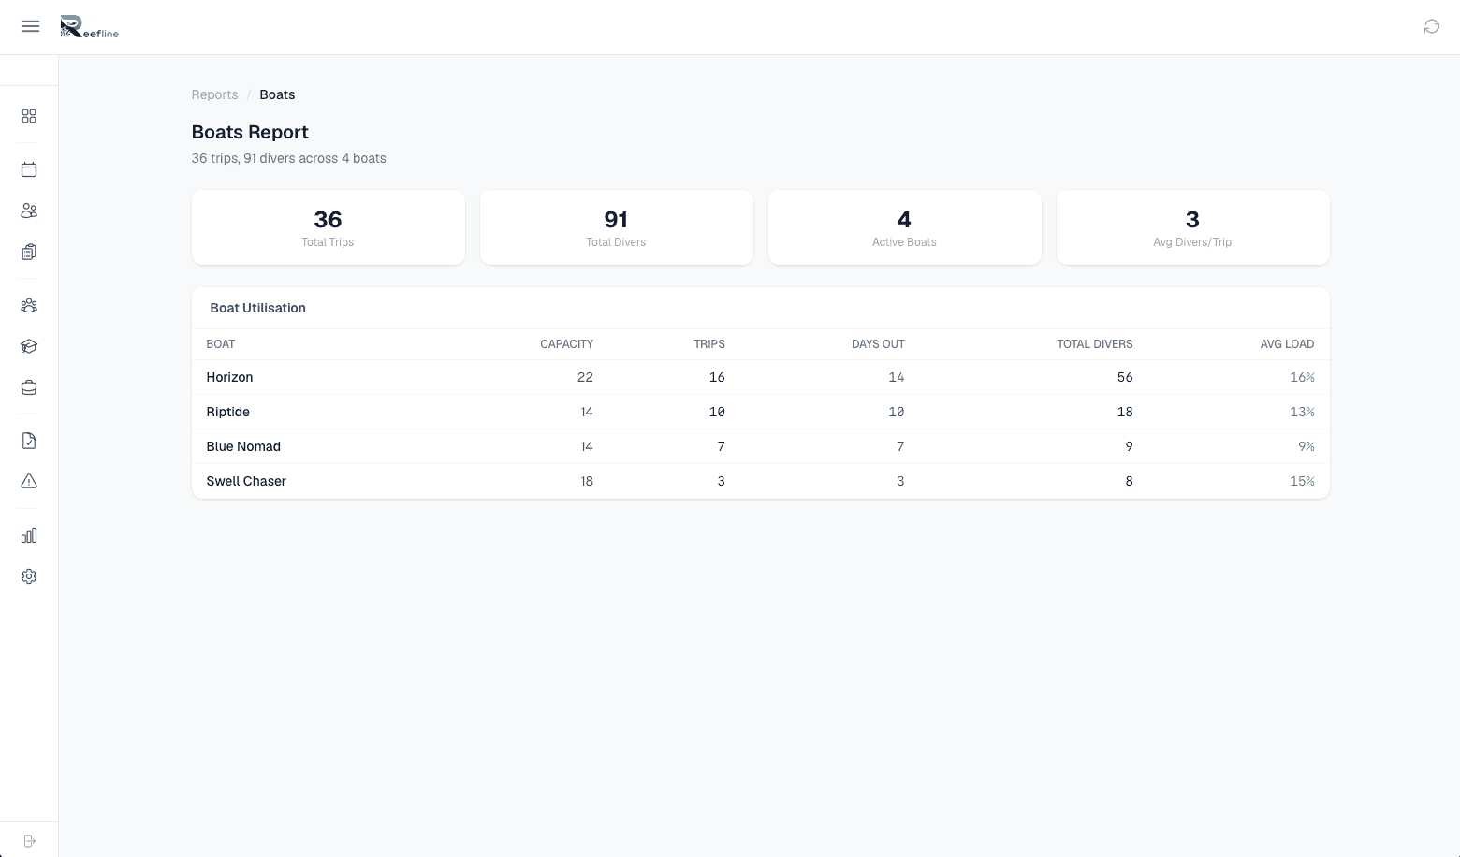This screenshot has height=857, width=1460.
Task: Open the document checkmark icon
Action: (x=29, y=441)
